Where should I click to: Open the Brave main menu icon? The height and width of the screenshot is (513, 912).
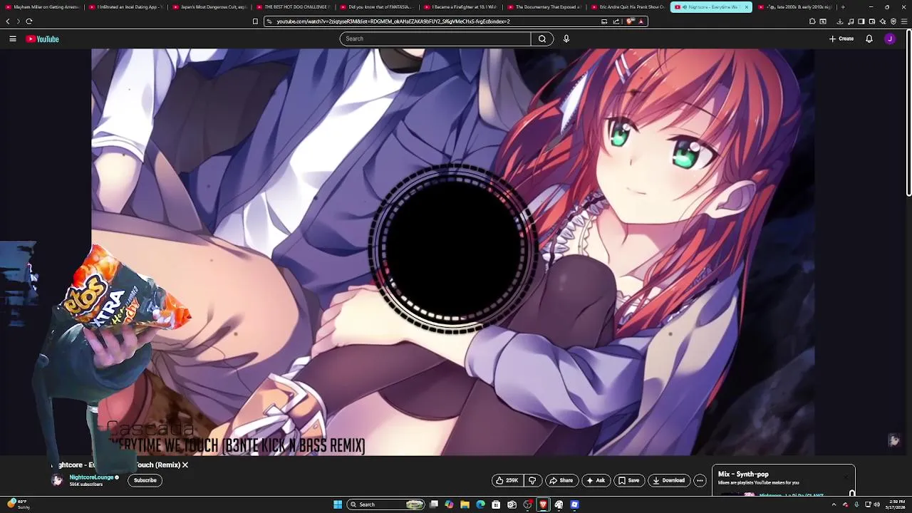tap(904, 21)
